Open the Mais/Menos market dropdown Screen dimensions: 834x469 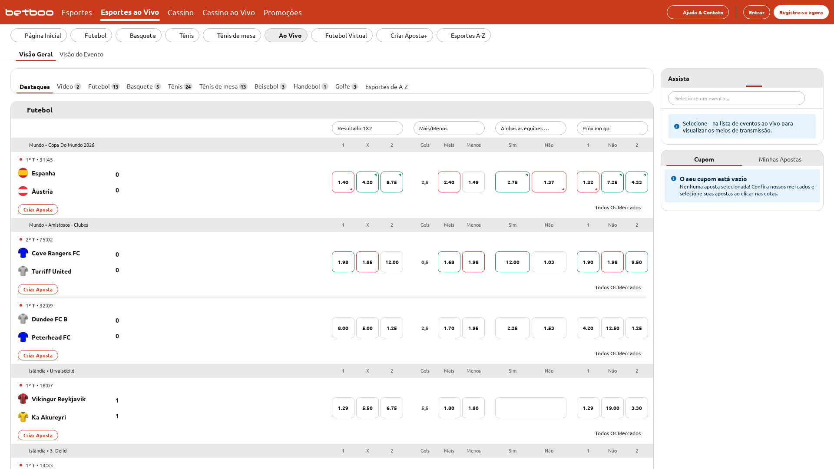pos(449,128)
